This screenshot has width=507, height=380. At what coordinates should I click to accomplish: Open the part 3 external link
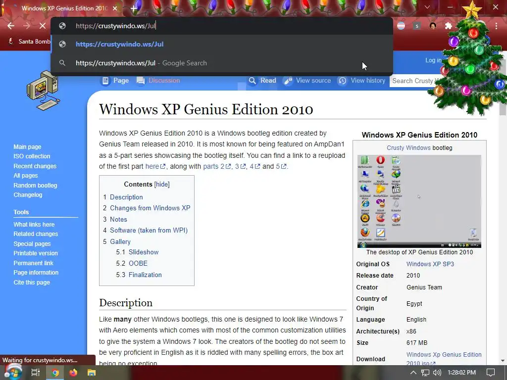click(x=240, y=166)
